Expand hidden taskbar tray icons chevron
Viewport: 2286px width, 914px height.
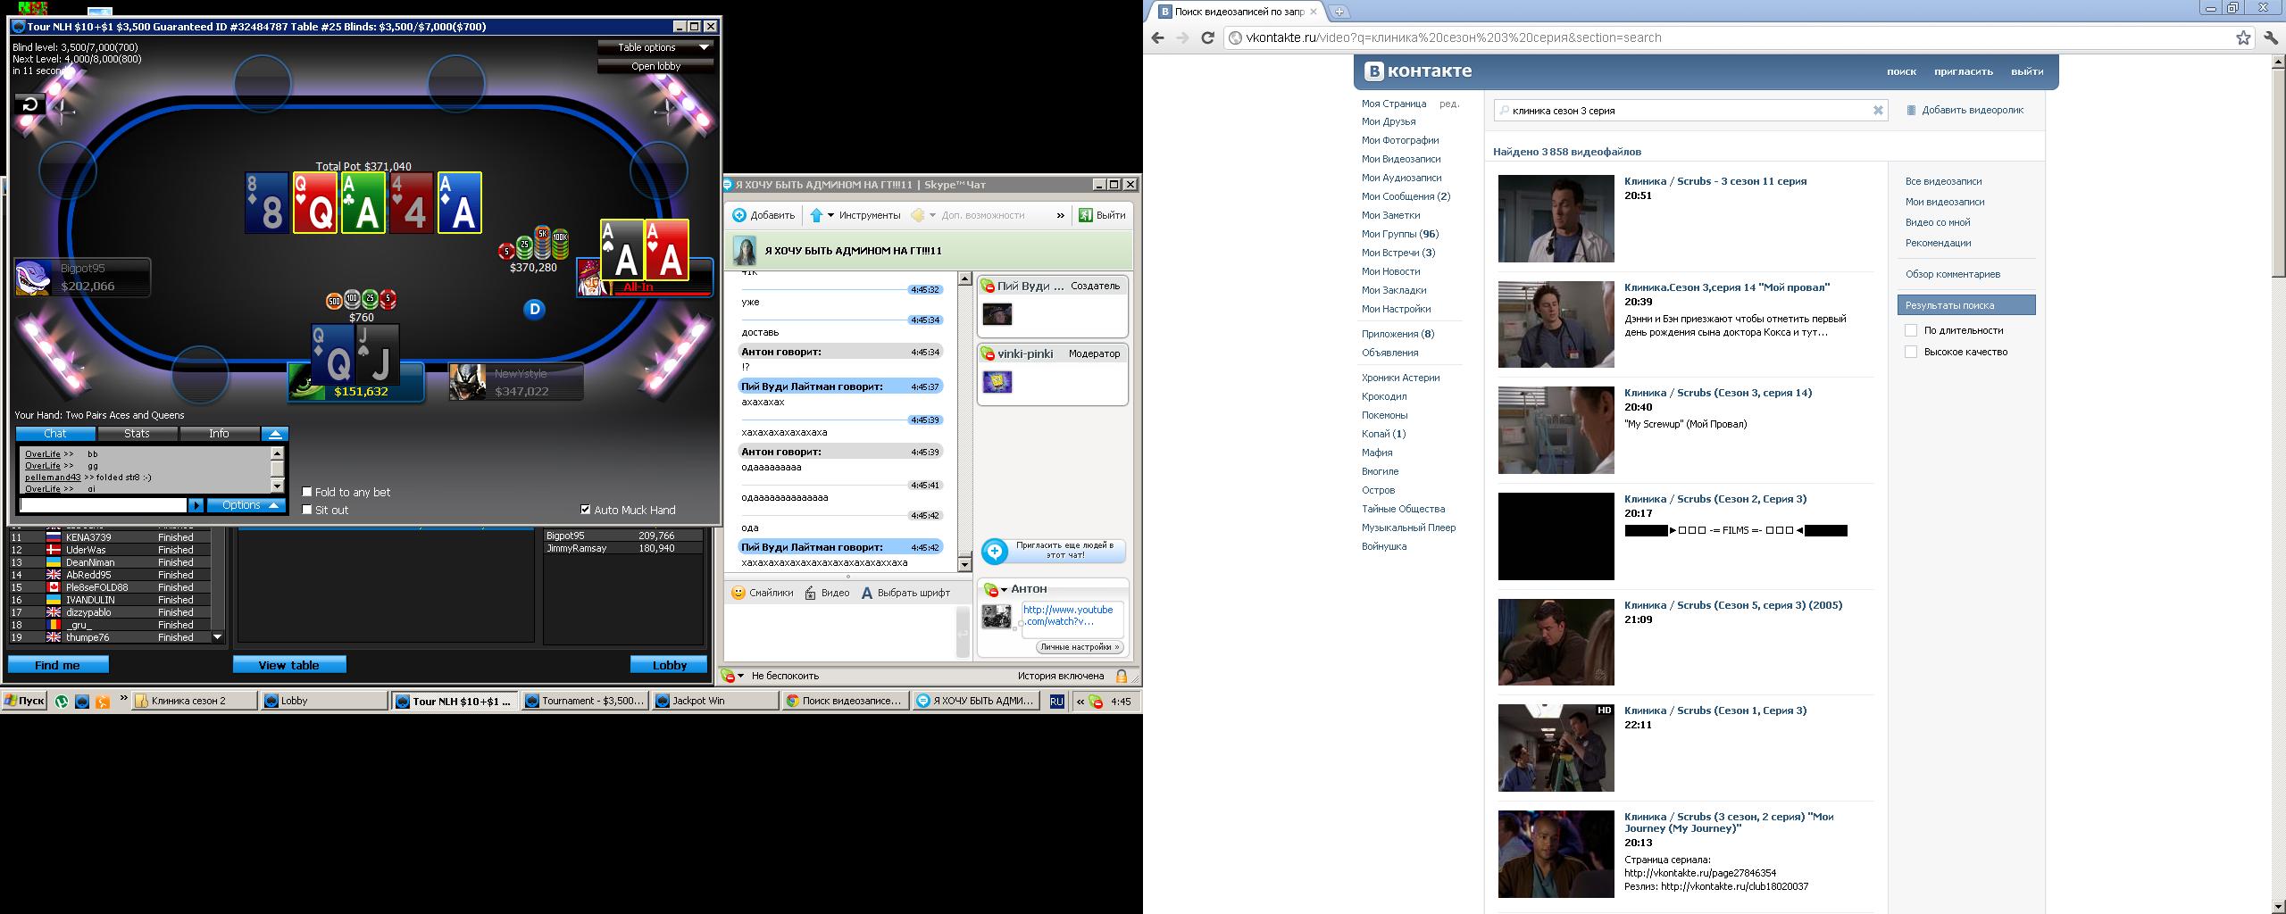(x=1080, y=702)
